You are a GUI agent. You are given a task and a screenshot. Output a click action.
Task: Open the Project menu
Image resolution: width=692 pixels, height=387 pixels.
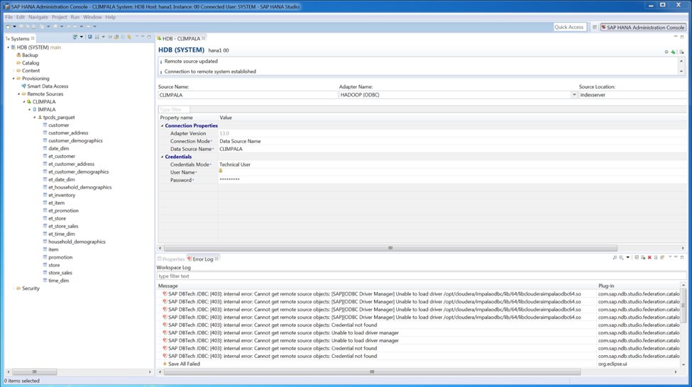point(59,17)
